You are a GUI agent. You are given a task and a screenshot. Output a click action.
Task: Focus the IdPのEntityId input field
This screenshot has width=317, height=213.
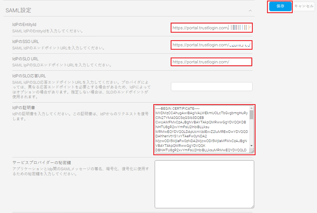click(x=211, y=28)
